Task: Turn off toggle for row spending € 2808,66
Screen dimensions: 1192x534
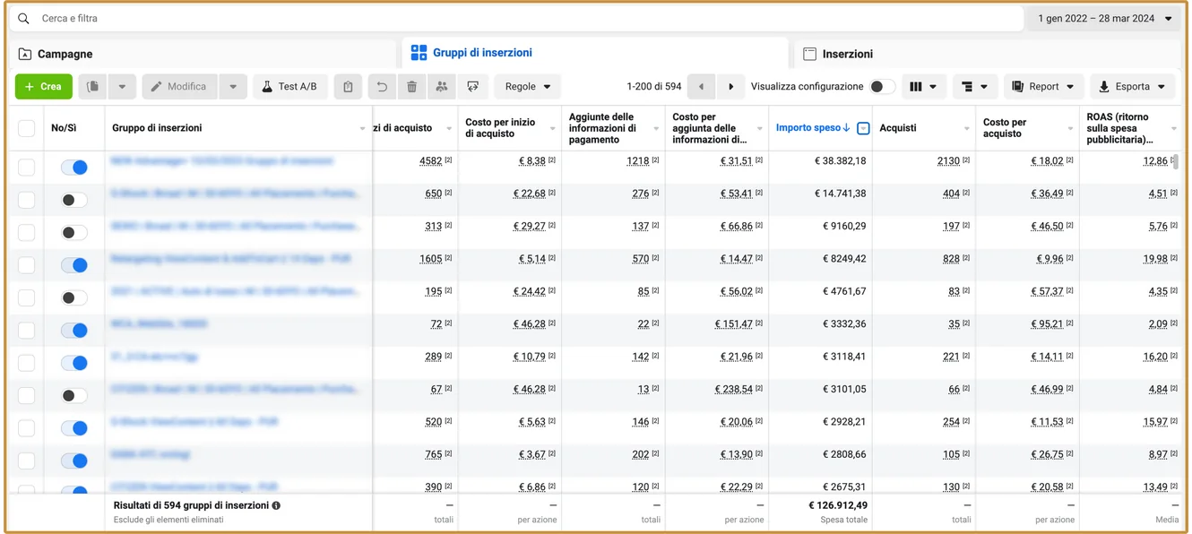Action: (x=73, y=461)
